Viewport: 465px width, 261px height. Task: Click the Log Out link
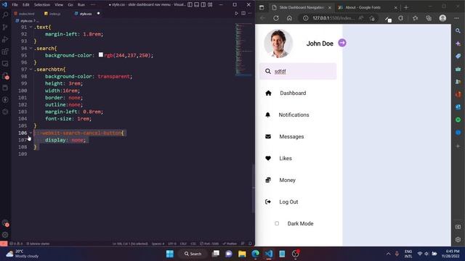pyautogui.click(x=288, y=202)
